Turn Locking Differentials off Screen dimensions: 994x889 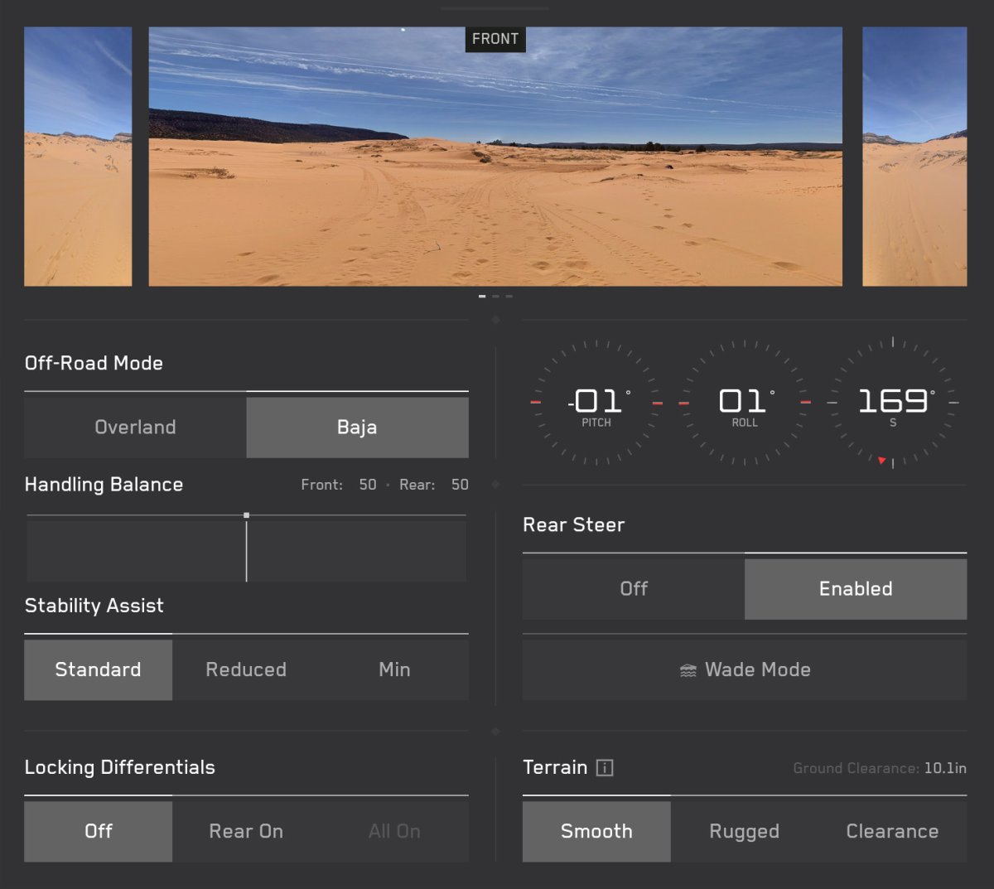click(98, 831)
